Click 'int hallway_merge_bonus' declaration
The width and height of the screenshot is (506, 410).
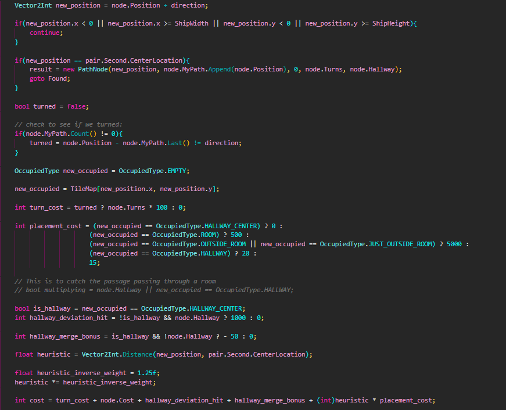(x=58, y=336)
